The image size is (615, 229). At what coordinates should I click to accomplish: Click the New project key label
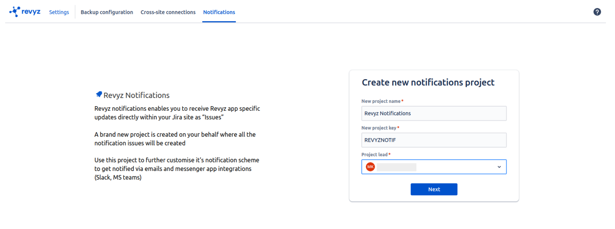click(x=379, y=128)
